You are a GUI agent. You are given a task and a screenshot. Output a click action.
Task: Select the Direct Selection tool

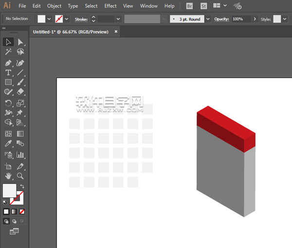20,42
